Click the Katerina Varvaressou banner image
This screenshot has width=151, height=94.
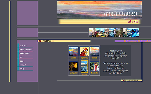(100, 10)
